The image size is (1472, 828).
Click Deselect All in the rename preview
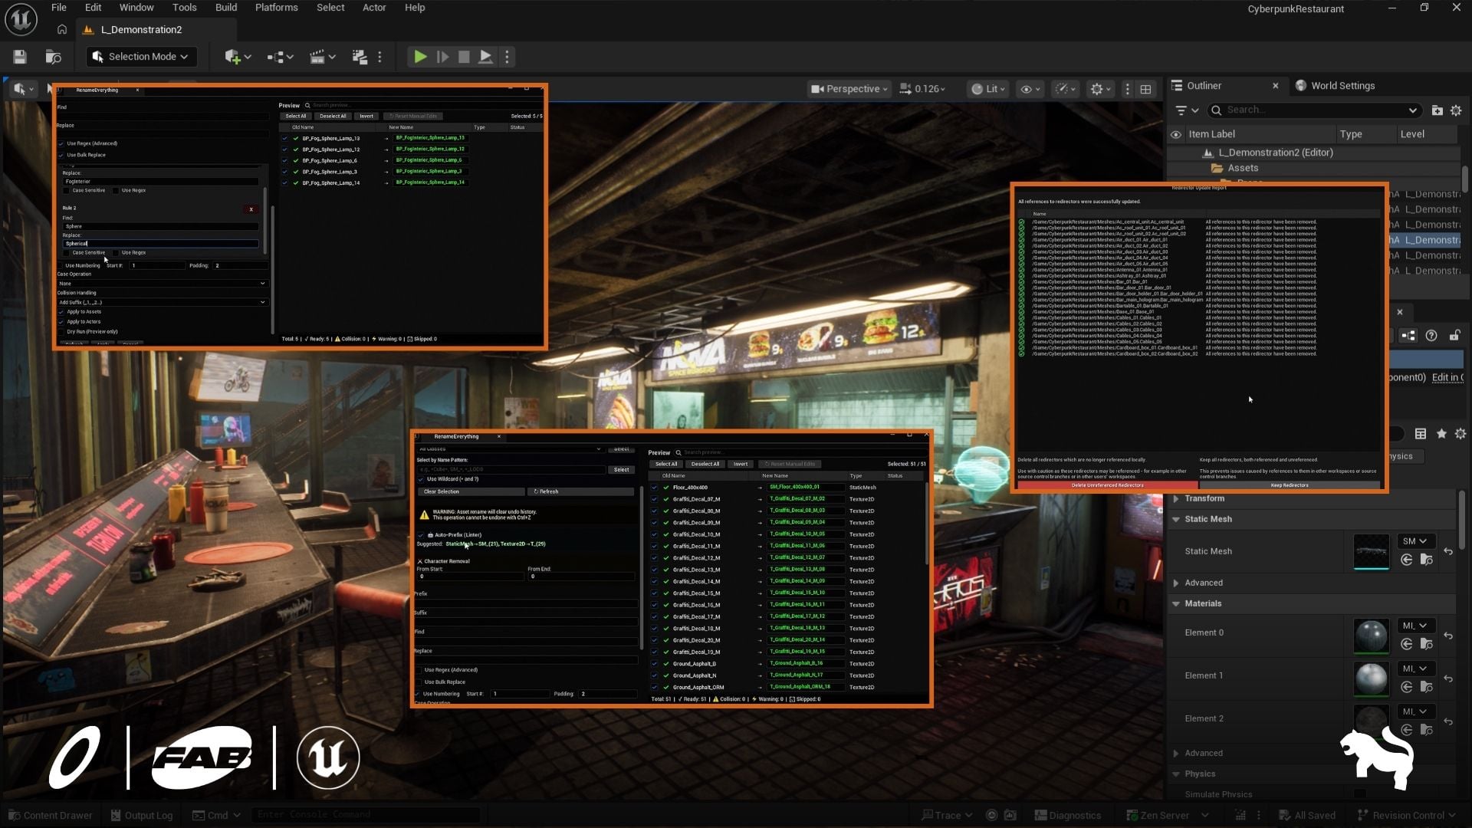click(x=333, y=116)
